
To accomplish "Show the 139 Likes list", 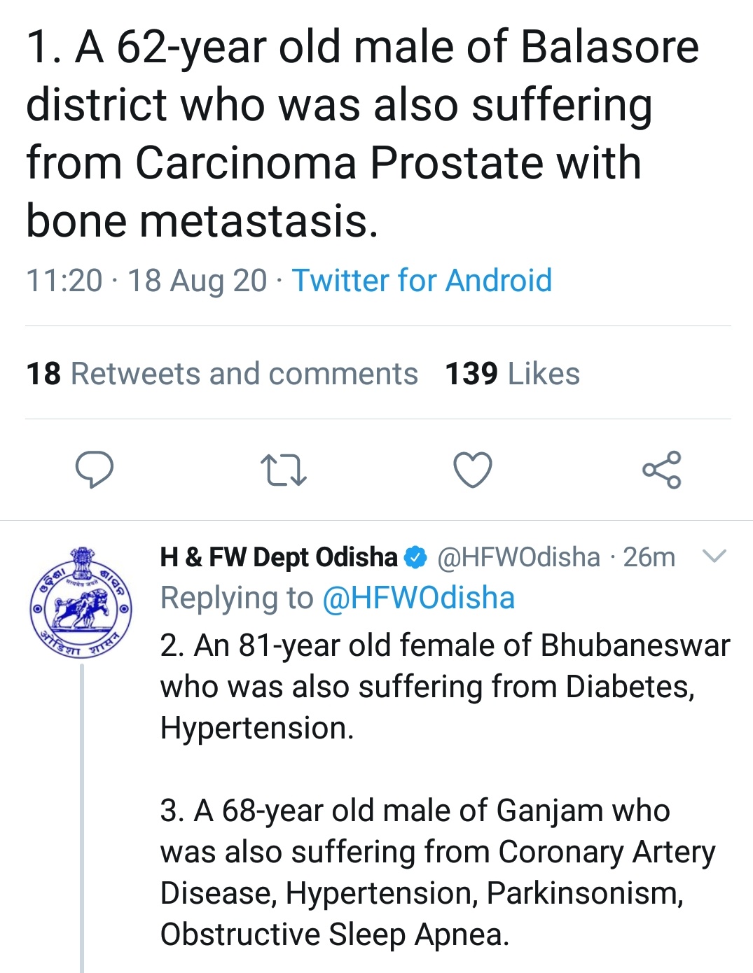I will (x=512, y=374).
